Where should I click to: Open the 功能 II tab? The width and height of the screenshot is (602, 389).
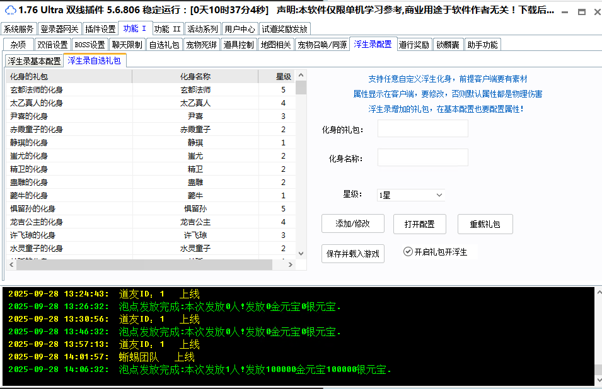pyautogui.click(x=168, y=29)
